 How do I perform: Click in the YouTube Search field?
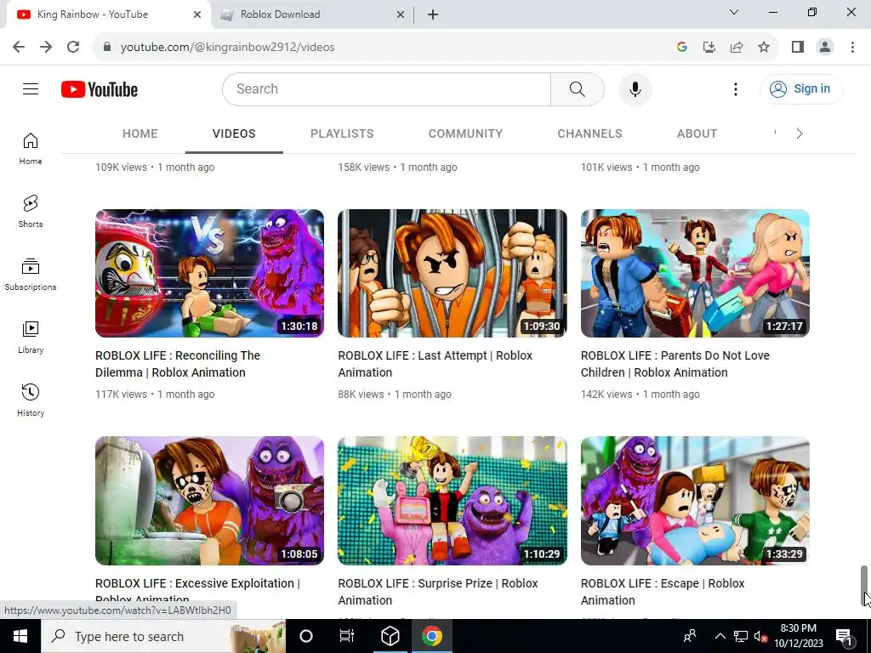[387, 88]
